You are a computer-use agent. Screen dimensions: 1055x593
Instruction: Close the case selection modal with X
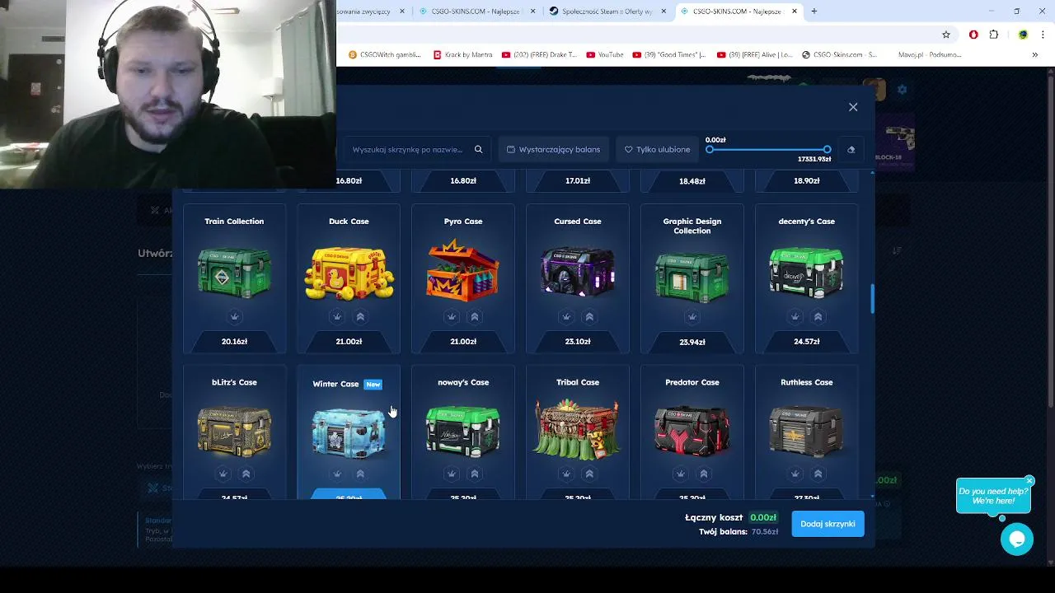(x=853, y=107)
